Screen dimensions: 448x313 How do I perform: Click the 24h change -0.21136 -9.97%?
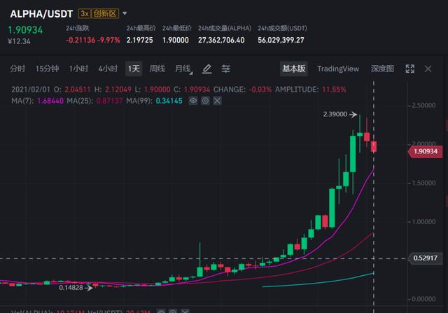click(93, 40)
